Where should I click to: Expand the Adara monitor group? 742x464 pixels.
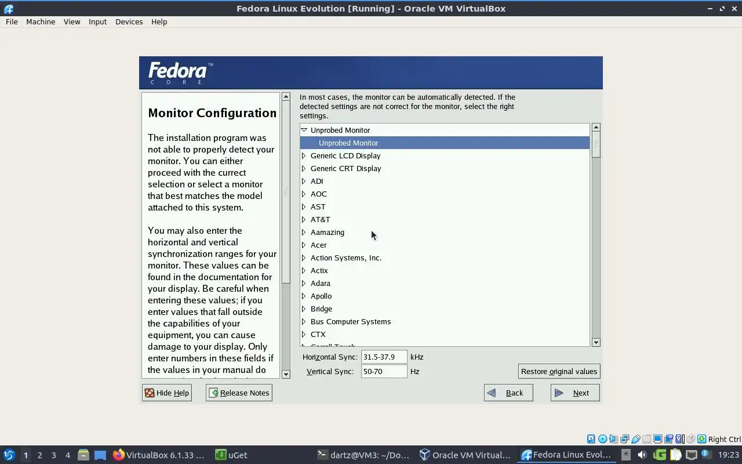click(x=304, y=283)
